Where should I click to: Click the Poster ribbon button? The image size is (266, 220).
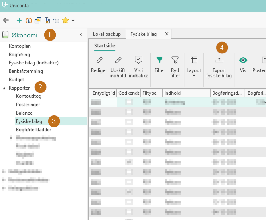pos(259,64)
